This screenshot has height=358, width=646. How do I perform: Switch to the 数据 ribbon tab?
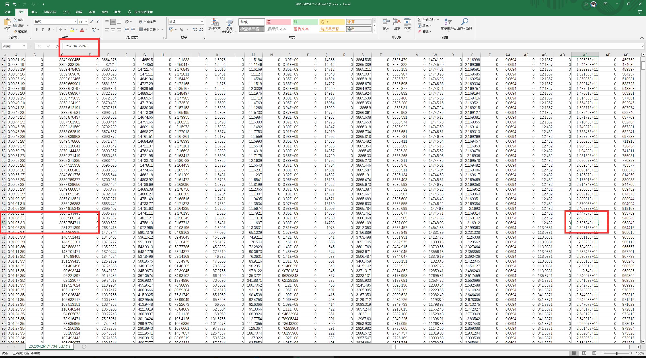[x=79, y=12]
